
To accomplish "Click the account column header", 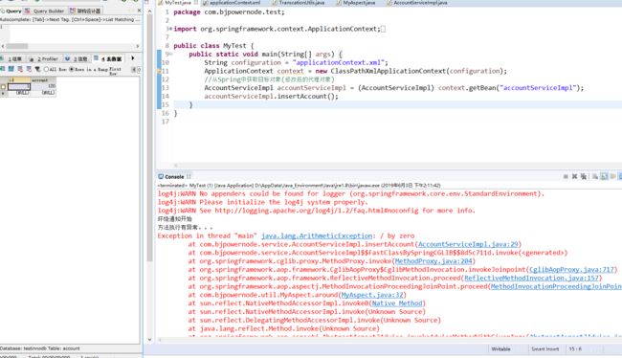I will (43, 80).
